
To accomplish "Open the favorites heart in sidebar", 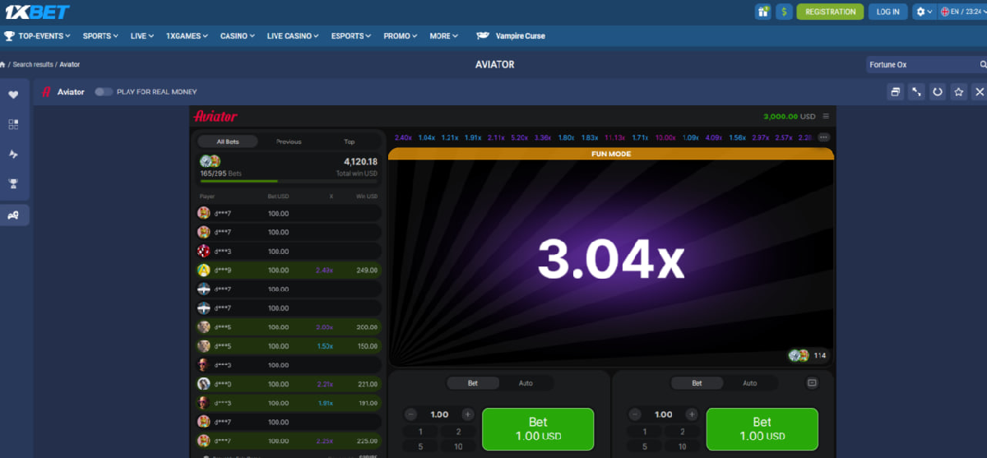I will (13, 95).
